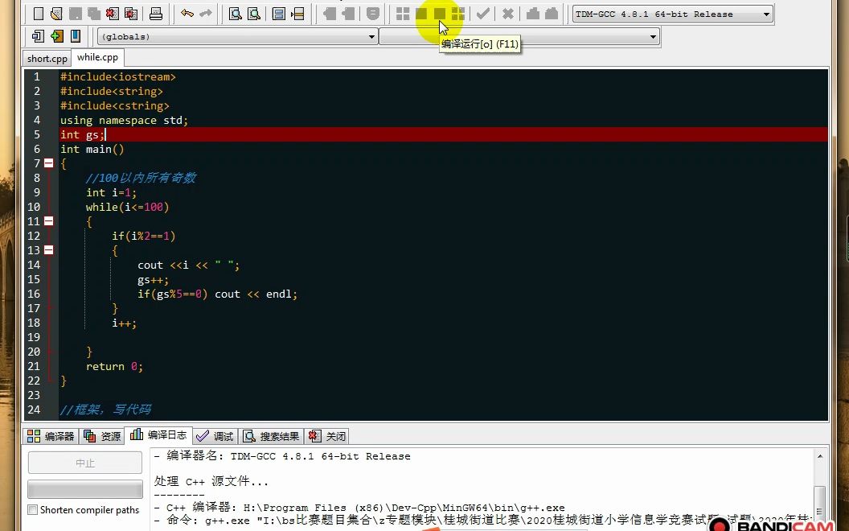
Task: Click the Delete profiling information icon
Action: coord(552,14)
